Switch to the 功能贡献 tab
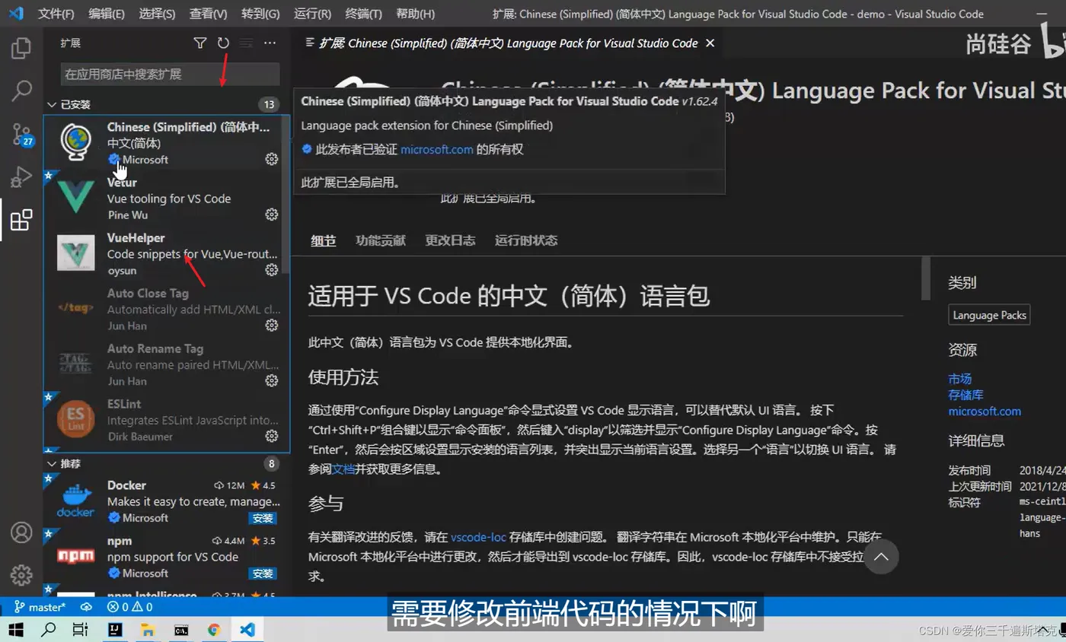The height and width of the screenshot is (642, 1066). (x=380, y=240)
